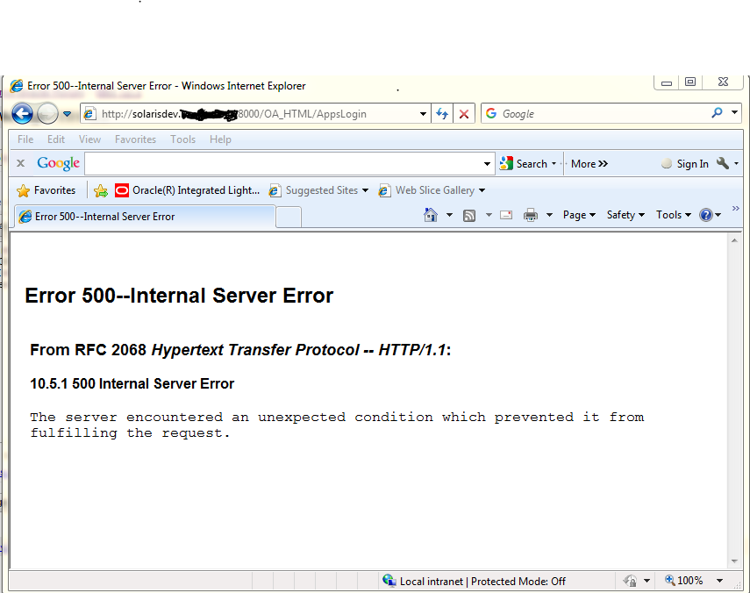
Task: Click the RSS feeds icon
Action: (x=469, y=215)
